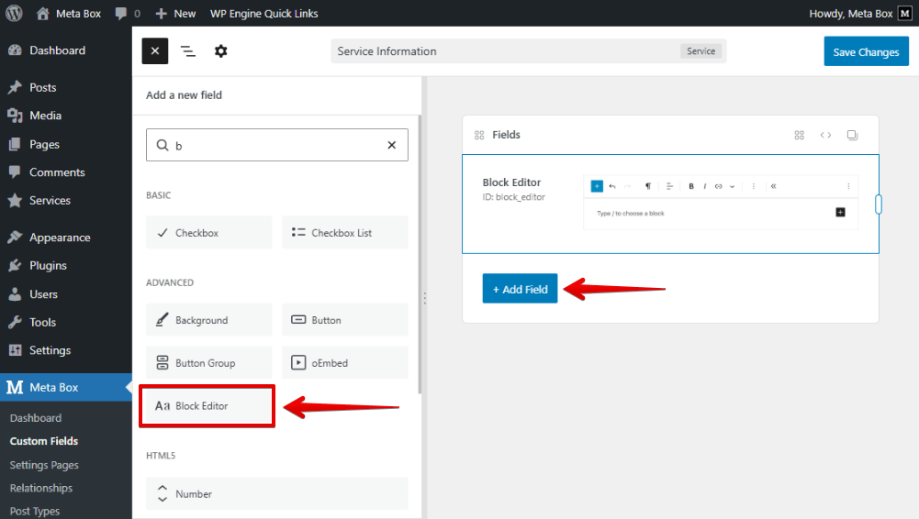Click Add Field button
Screen dimensions: 919x519
[520, 289]
